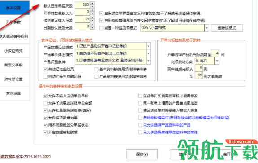
Task: Toggle 启用送货单界面自定义网格宽度 checkbox
Action: (x=101, y=13)
